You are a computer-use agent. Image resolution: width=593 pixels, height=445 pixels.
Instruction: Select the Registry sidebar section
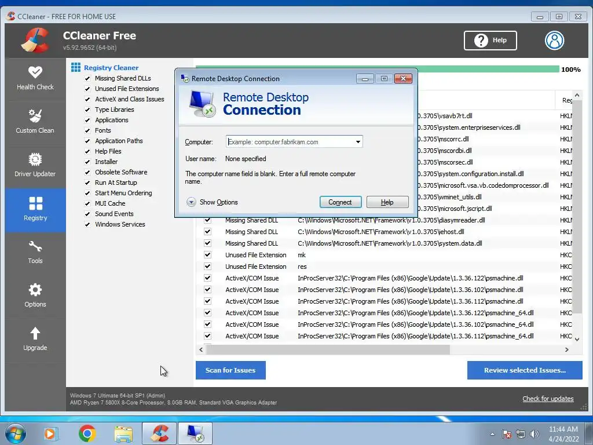[x=35, y=210]
